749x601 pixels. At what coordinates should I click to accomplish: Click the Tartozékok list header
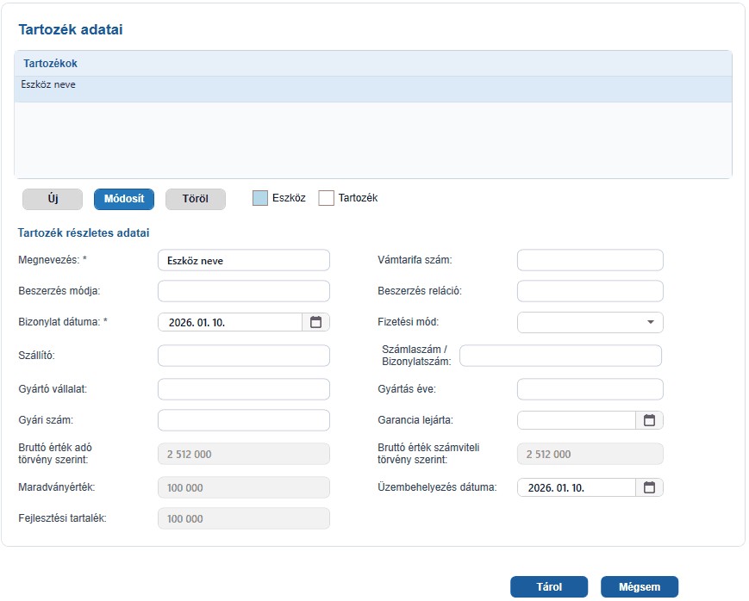coord(373,64)
